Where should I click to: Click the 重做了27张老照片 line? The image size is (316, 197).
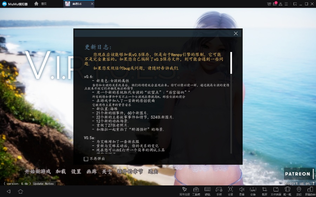[110, 125]
